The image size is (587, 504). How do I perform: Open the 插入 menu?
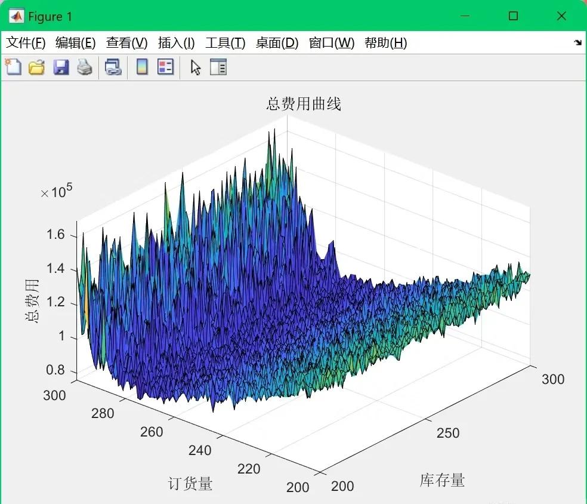[175, 42]
